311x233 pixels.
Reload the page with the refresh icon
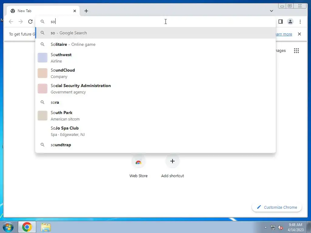click(x=30, y=22)
